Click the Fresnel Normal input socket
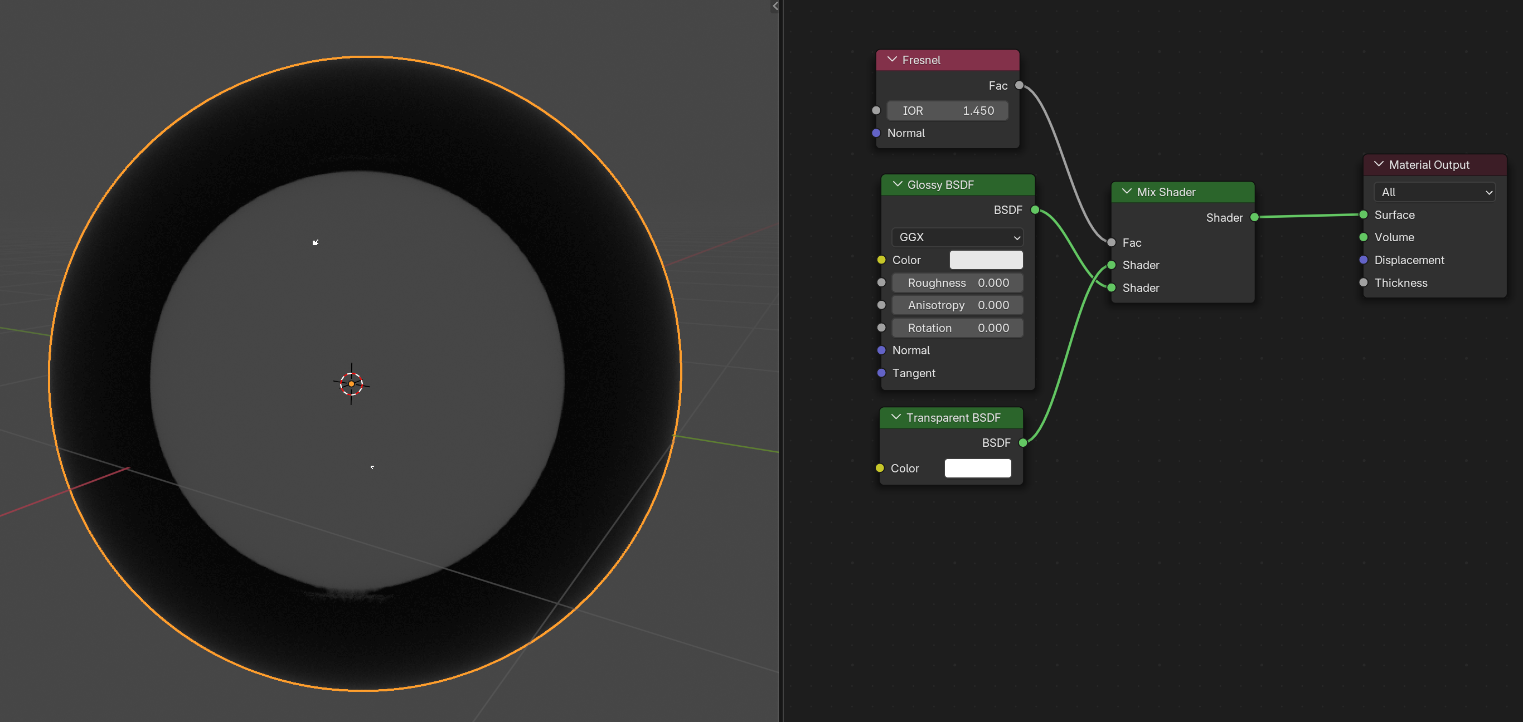The height and width of the screenshot is (722, 1523). [876, 133]
